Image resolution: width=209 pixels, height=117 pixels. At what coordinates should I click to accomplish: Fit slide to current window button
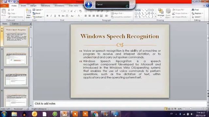coord(207,109)
